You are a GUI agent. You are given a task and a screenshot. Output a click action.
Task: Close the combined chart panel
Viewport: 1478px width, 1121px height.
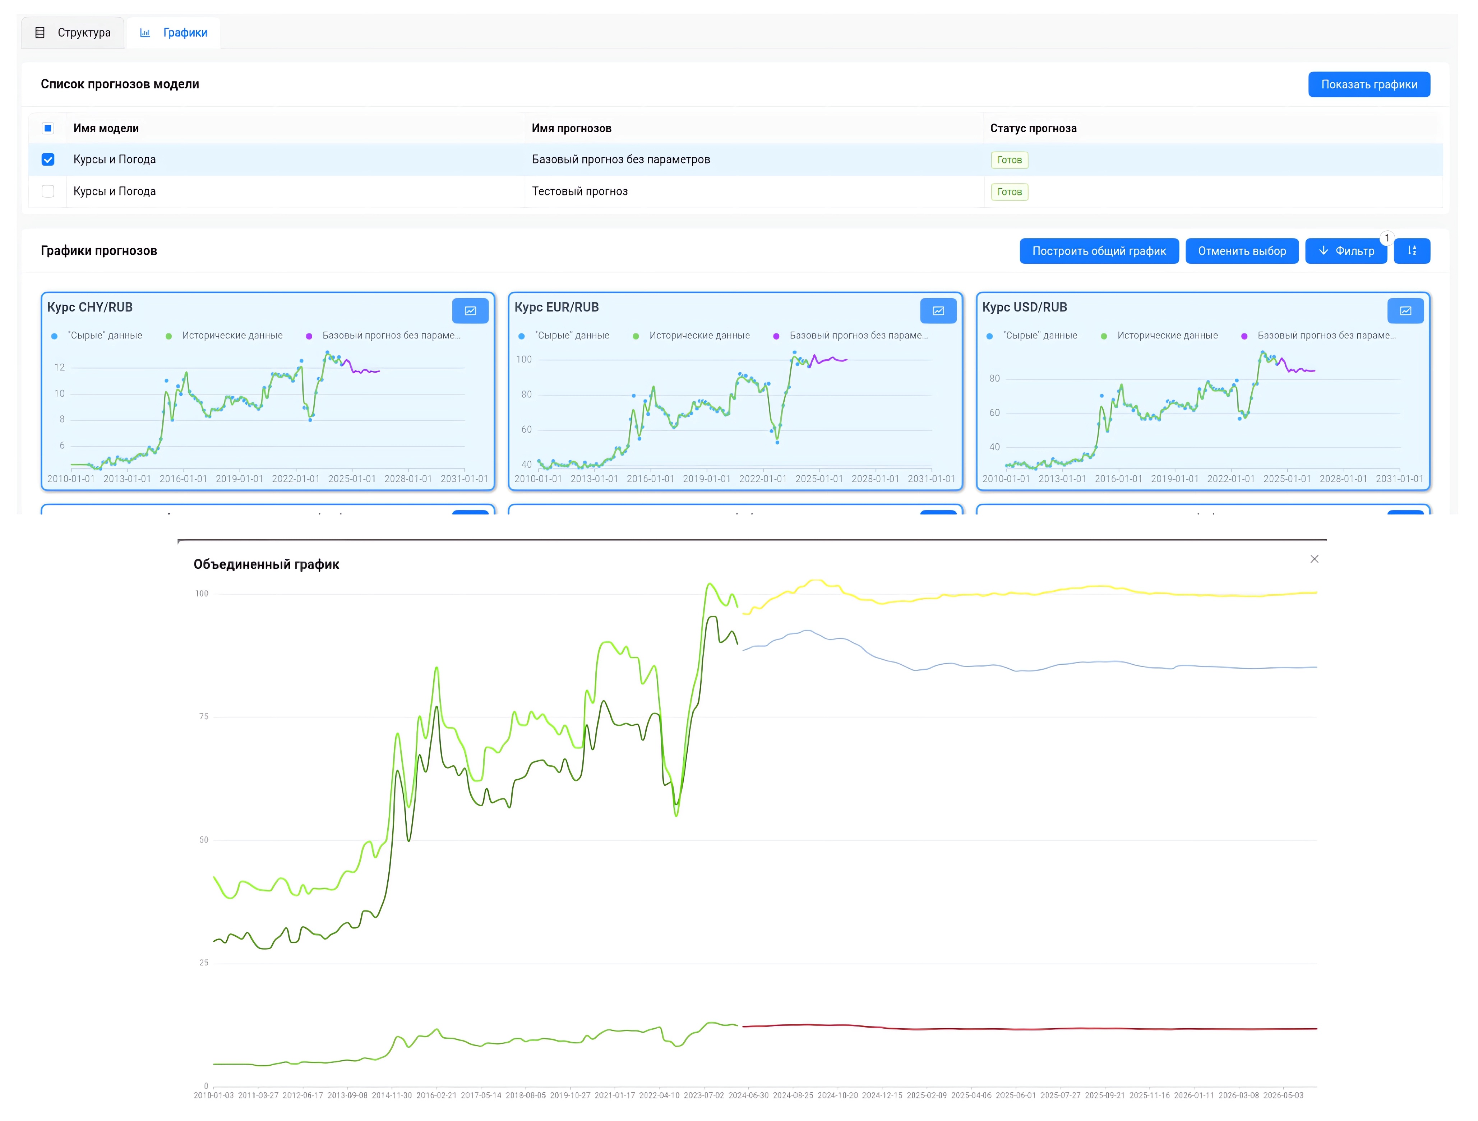tap(1313, 559)
